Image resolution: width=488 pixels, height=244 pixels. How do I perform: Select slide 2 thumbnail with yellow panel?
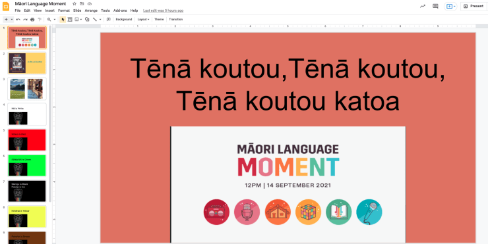click(x=27, y=63)
